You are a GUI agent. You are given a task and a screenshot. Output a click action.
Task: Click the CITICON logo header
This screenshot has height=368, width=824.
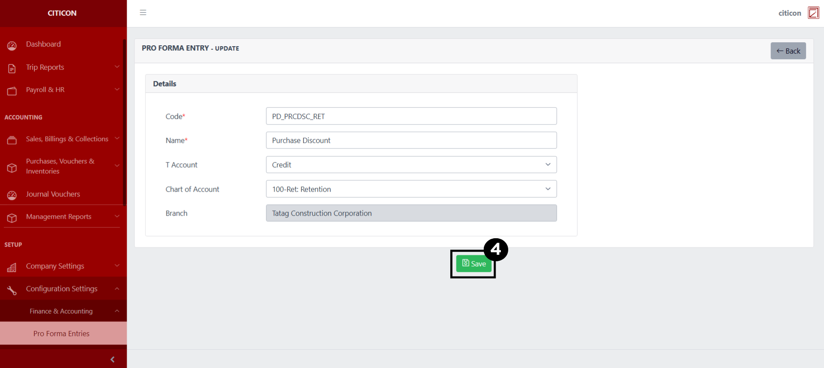point(62,13)
